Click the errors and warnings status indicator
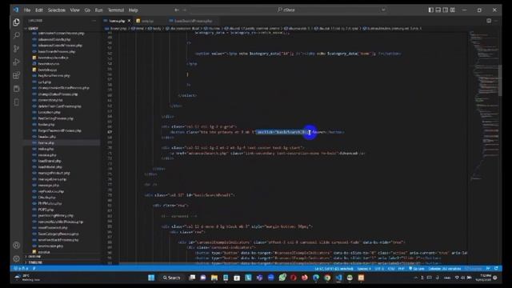The image size is (512, 288). pyautogui.click(x=22, y=269)
